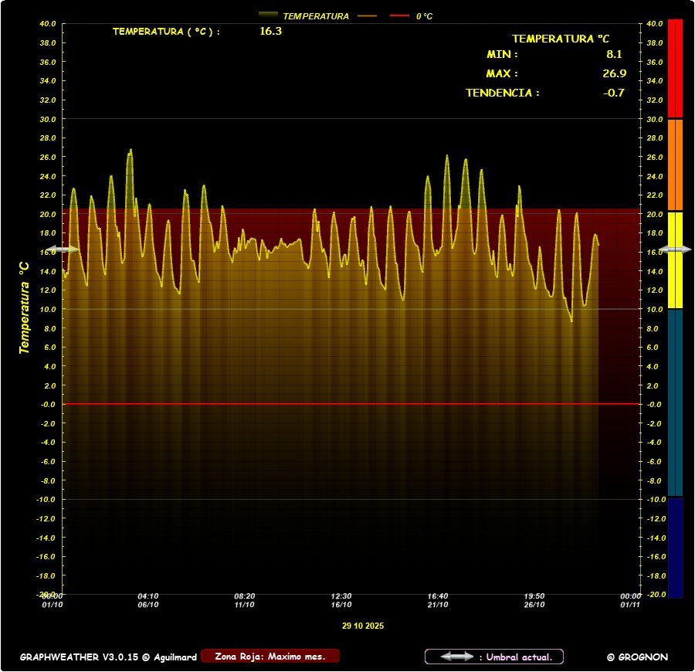
Task: Click the Umbral actual legend box
Action: pos(494,657)
